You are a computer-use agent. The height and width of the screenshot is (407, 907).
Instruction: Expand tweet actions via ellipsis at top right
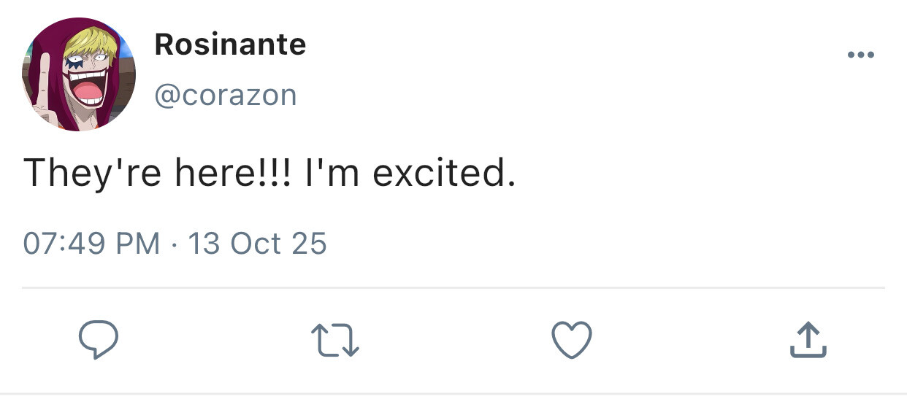(x=860, y=55)
